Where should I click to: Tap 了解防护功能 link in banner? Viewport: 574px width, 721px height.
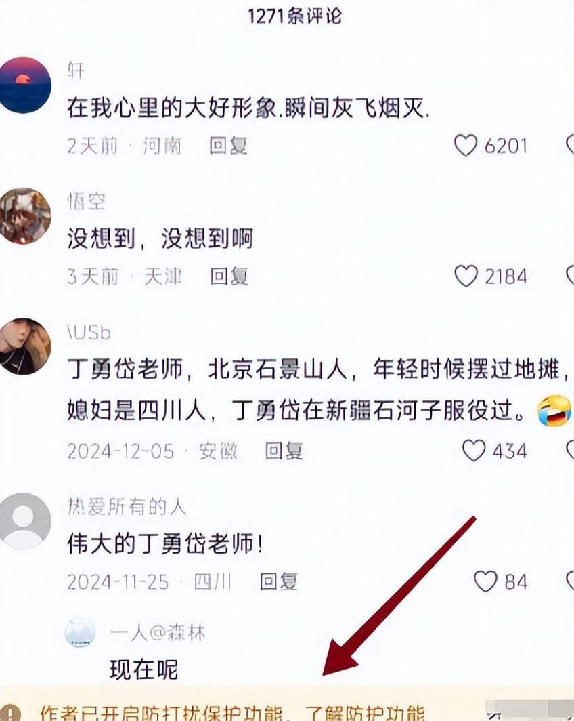click(x=365, y=712)
